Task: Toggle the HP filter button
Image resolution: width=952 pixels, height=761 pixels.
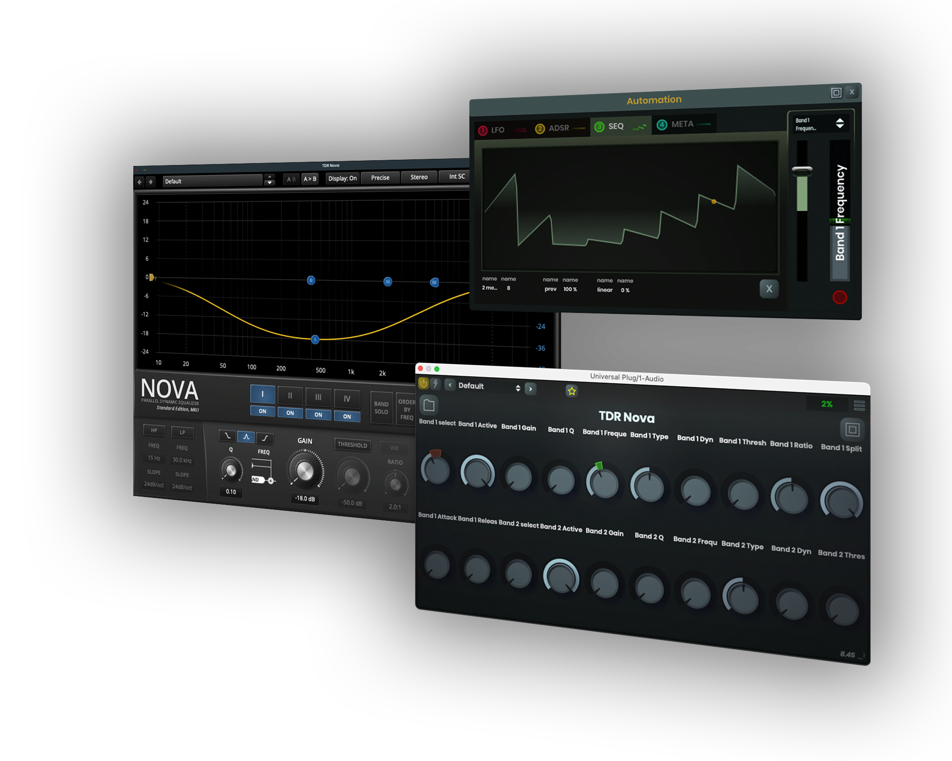Action: [x=154, y=430]
